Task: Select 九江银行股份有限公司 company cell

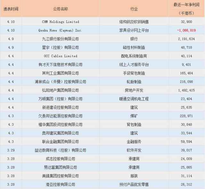Action: point(61,39)
